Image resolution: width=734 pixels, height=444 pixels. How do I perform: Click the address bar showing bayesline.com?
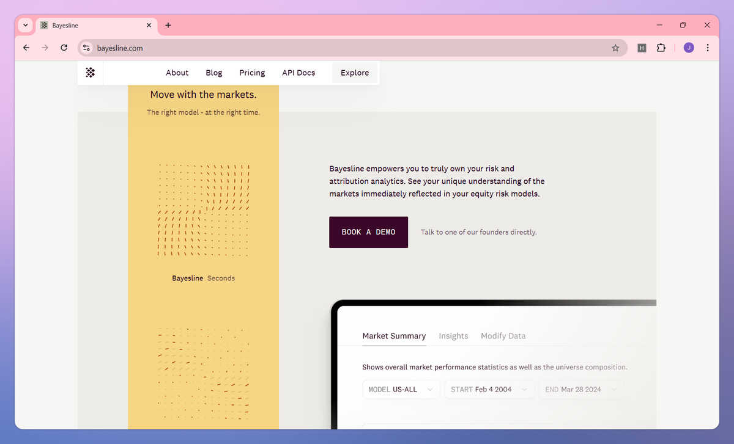[352, 48]
